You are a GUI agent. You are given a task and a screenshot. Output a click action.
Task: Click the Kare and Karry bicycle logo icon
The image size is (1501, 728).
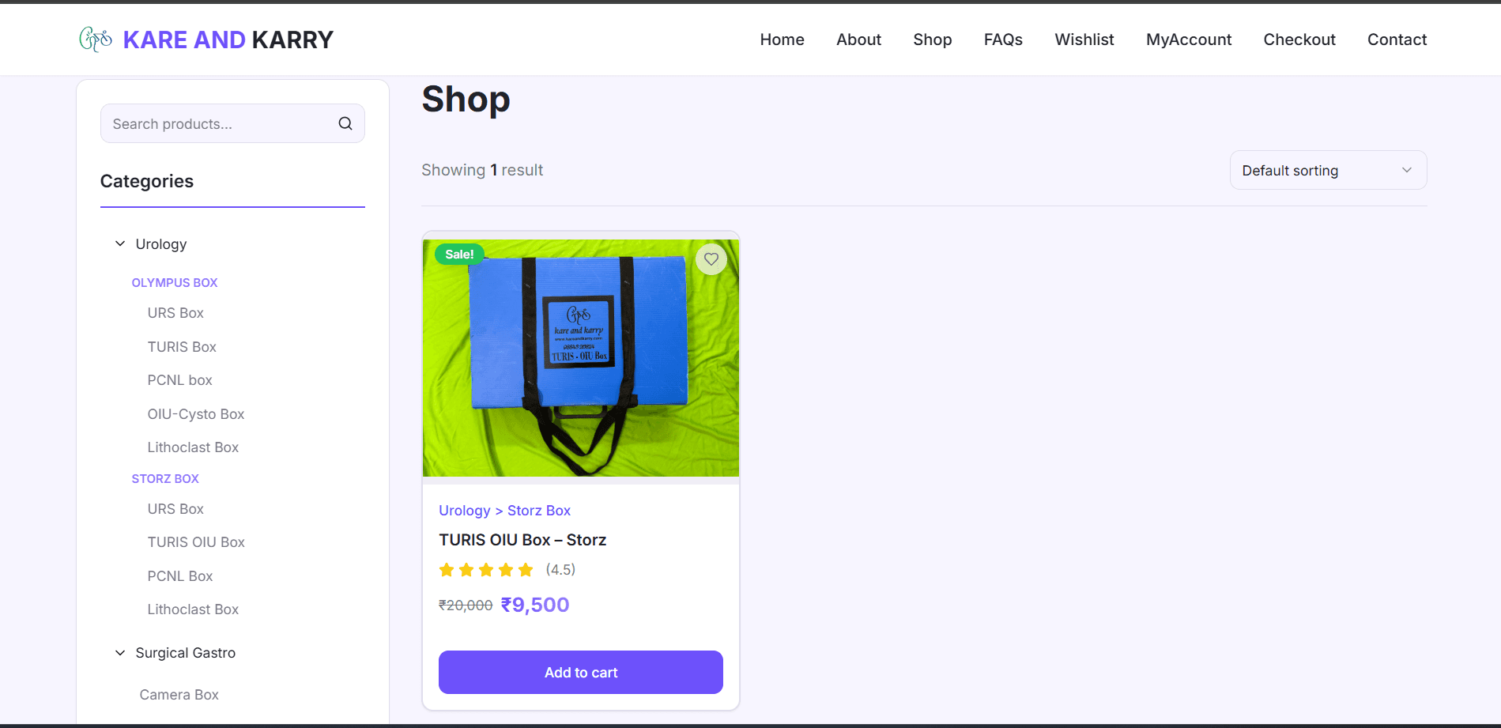tap(96, 40)
